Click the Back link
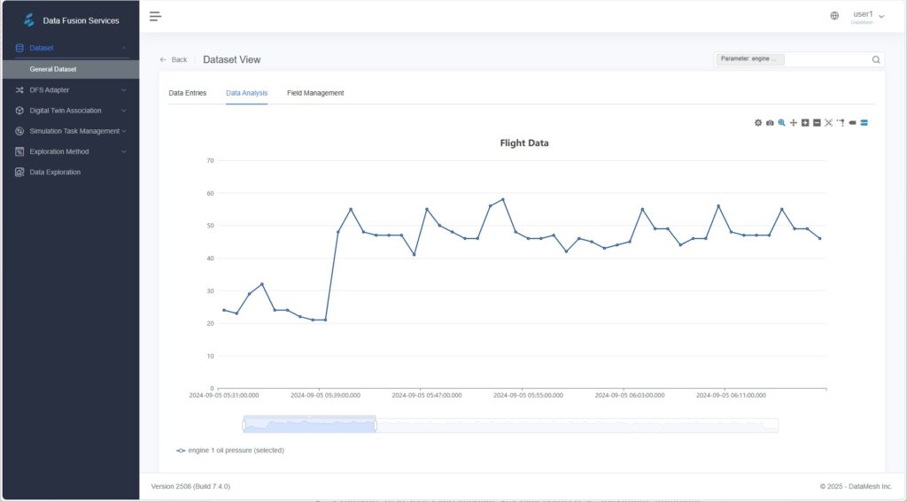The height and width of the screenshot is (502, 907). 174,60
